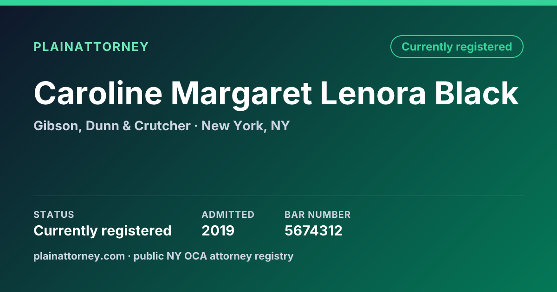Click the surname Black in heading
Viewport: 557px width, 292px height.
pos(476,93)
